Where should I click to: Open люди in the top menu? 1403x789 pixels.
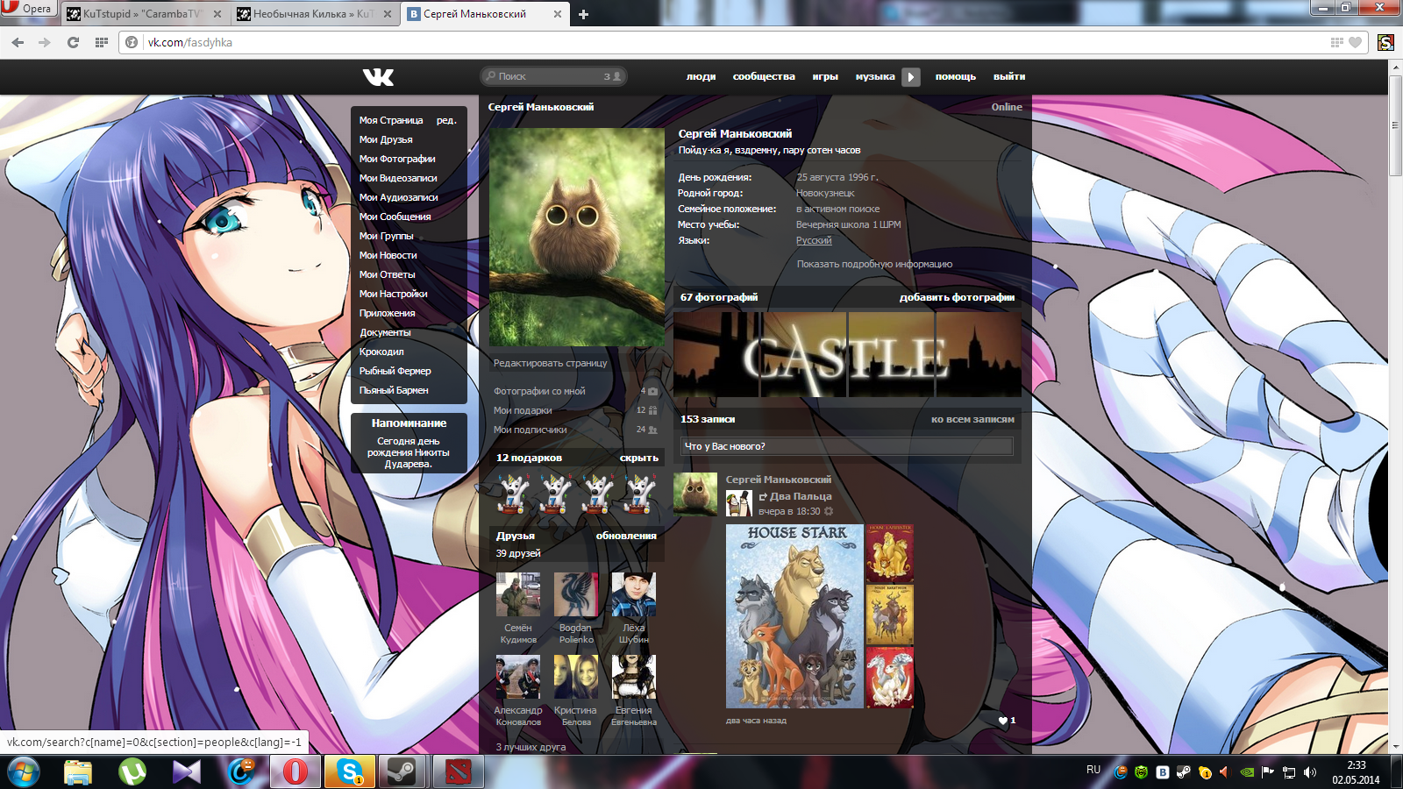point(701,76)
